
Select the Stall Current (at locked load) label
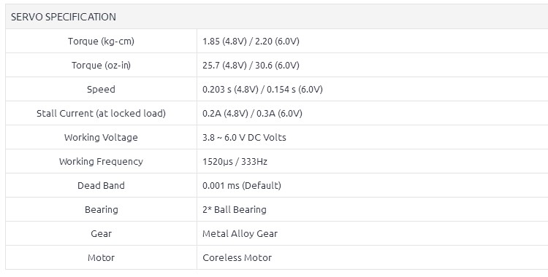pyautogui.click(x=101, y=114)
